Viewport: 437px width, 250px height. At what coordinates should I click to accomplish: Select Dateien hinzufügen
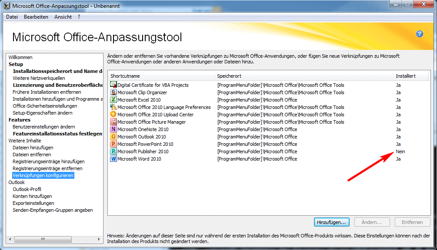tap(33, 148)
